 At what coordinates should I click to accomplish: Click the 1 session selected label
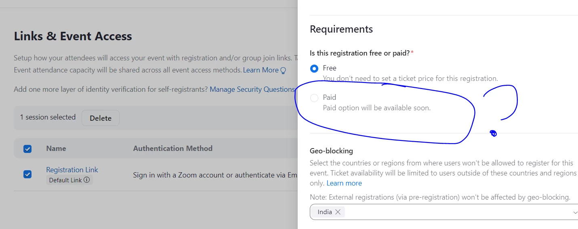click(x=48, y=117)
